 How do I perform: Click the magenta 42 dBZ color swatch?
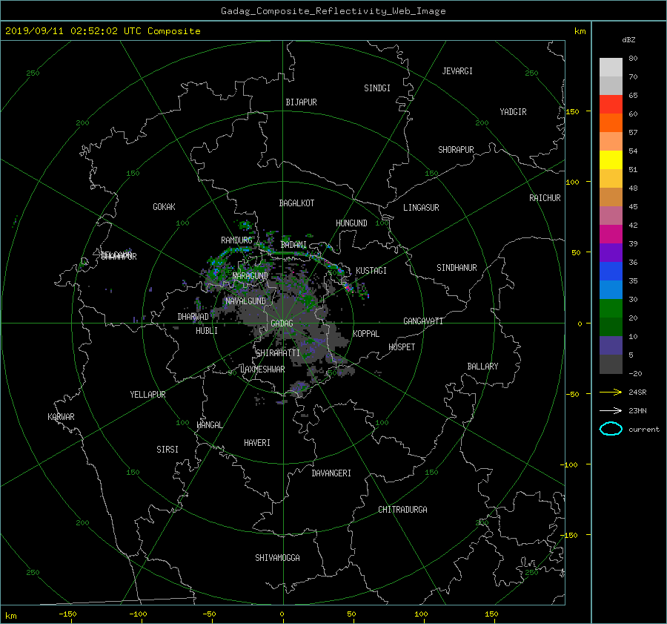[x=611, y=234]
